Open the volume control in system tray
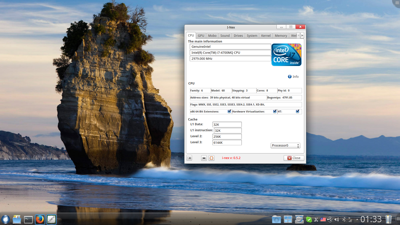The image size is (400, 225). point(337,219)
